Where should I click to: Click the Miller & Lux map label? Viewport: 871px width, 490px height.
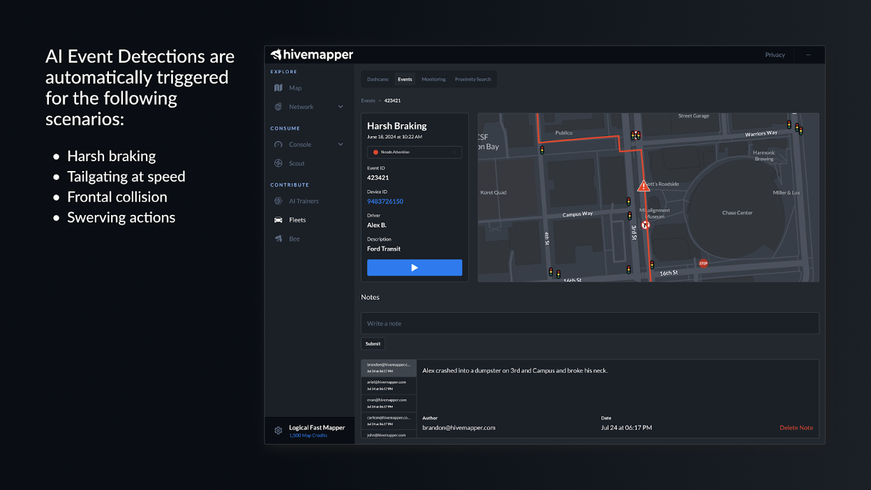pos(787,193)
